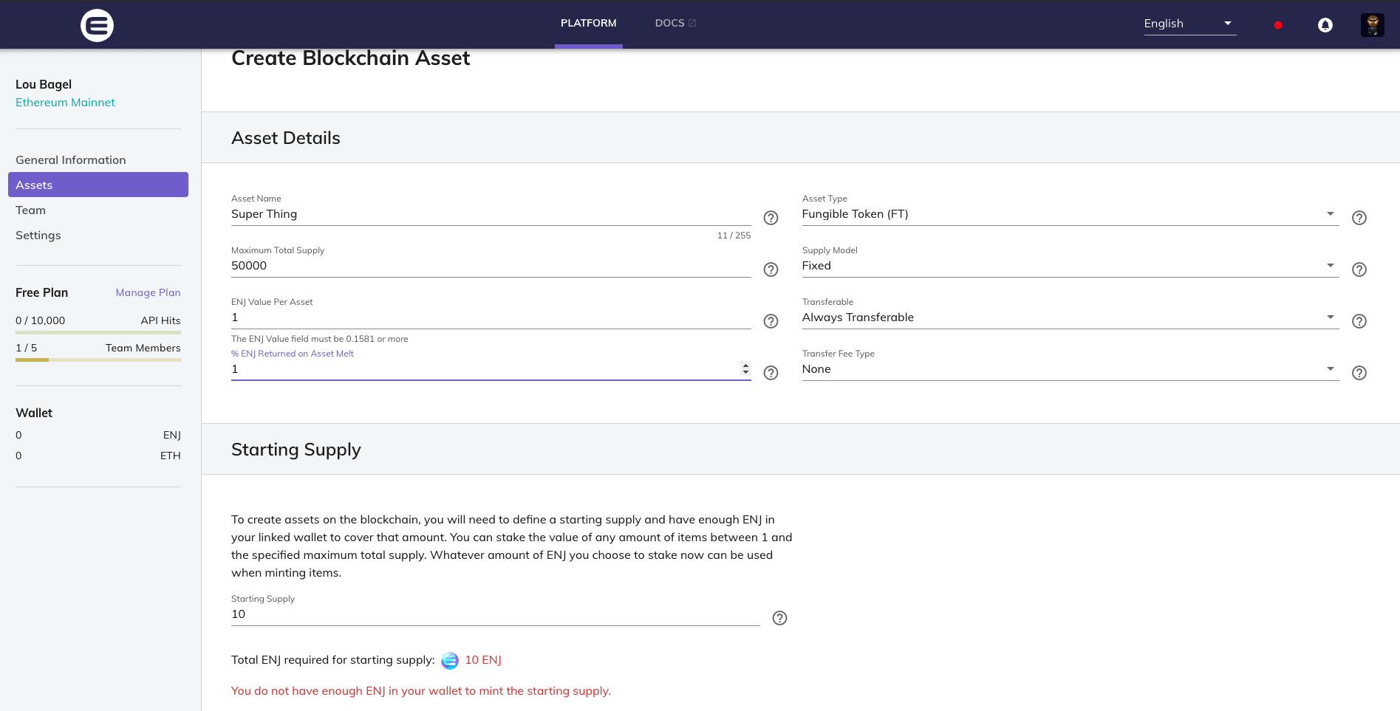Show help for Starting Supply field
Screen dimensions: 1400x711
click(779, 618)
